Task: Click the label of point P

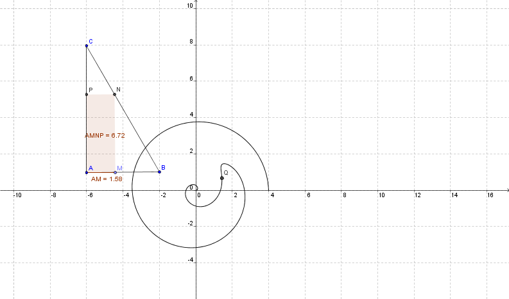Action: pyautogui.click(x=91, y=90)
